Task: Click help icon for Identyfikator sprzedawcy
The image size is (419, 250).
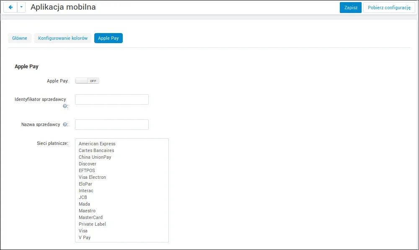Action: [65, 106]
